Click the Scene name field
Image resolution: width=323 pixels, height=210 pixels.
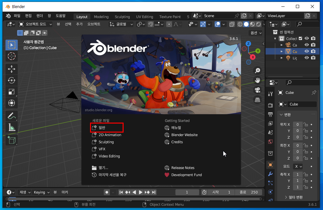coord(218,16)
